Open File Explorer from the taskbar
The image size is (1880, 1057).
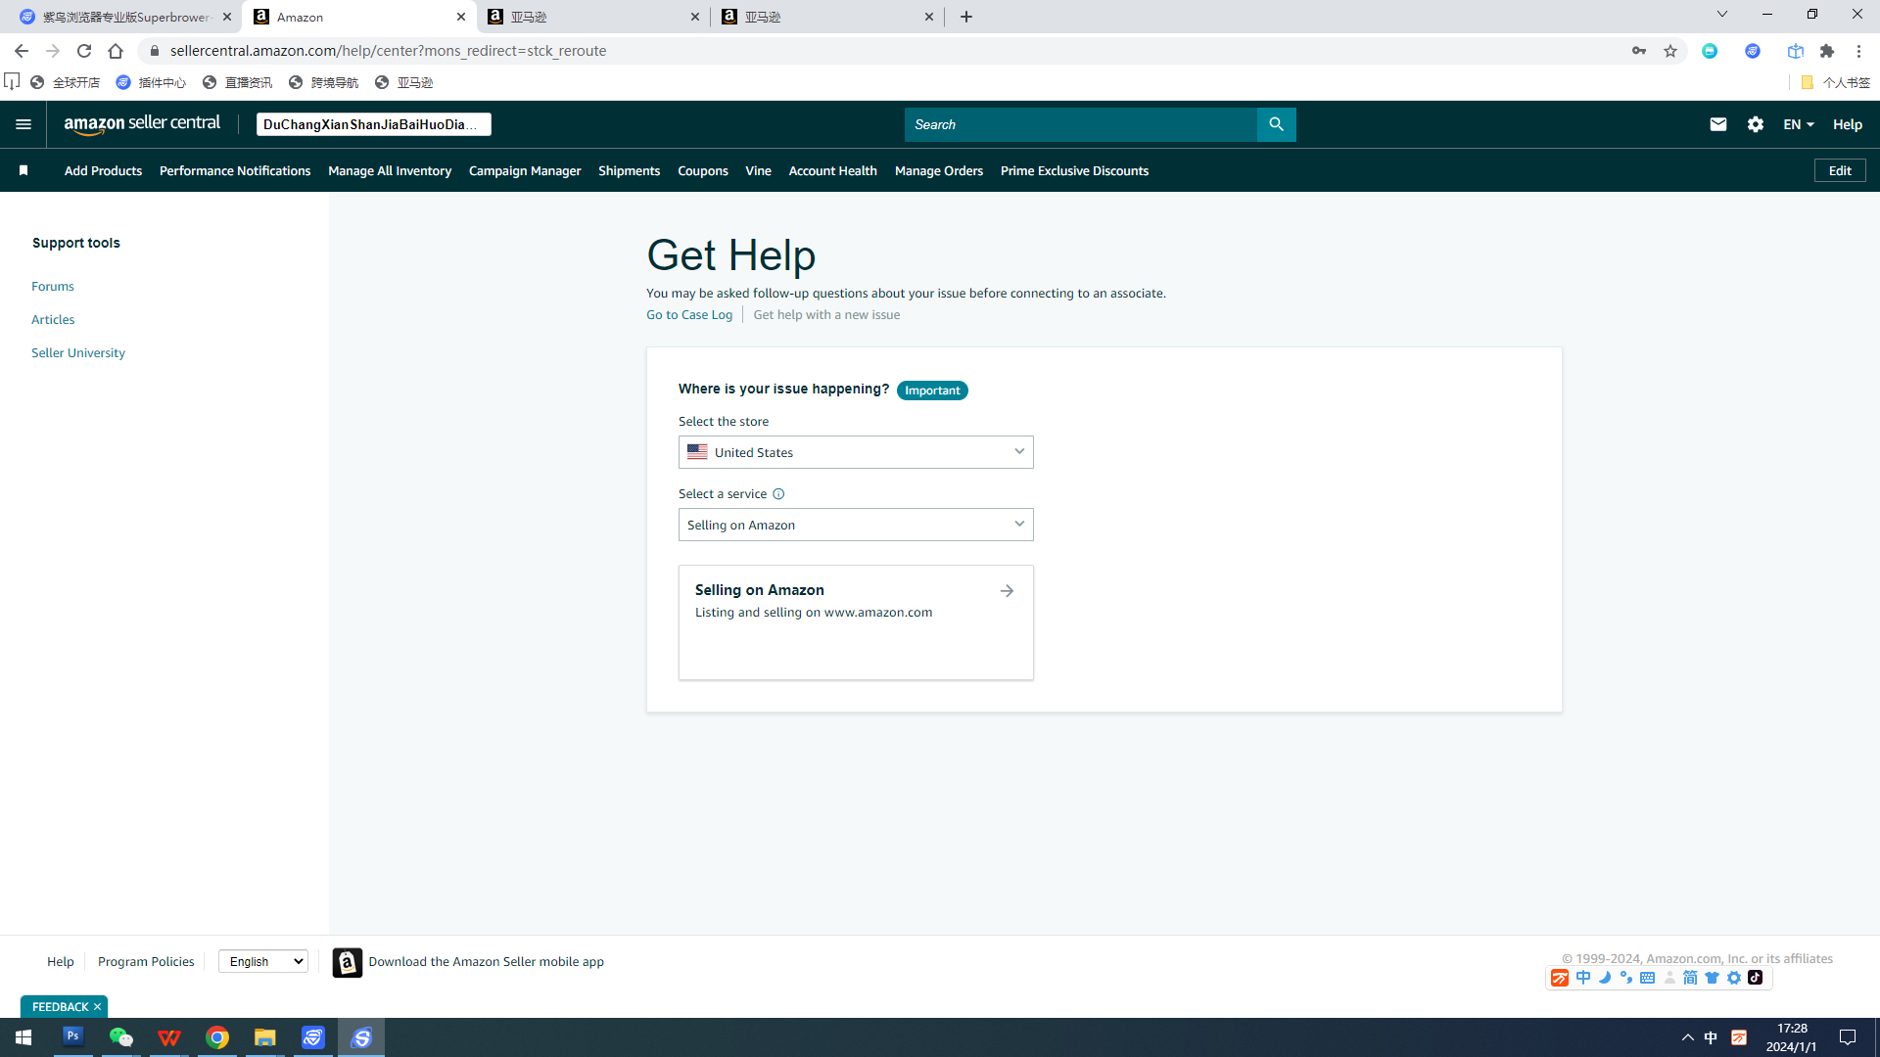click(x=265, y=1036)
